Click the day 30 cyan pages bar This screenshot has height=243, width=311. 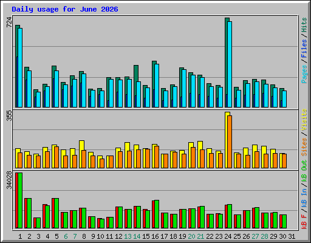[284, 99]
